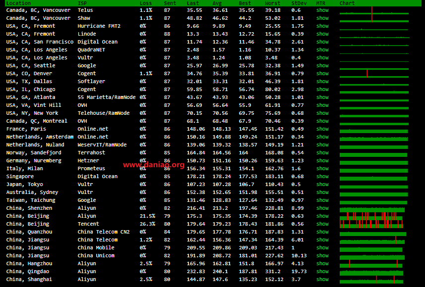Screen dimensions: 425x287
Task: Select the 'Hurricane FMT2' ISP text
Action: (x=99, y=26)
